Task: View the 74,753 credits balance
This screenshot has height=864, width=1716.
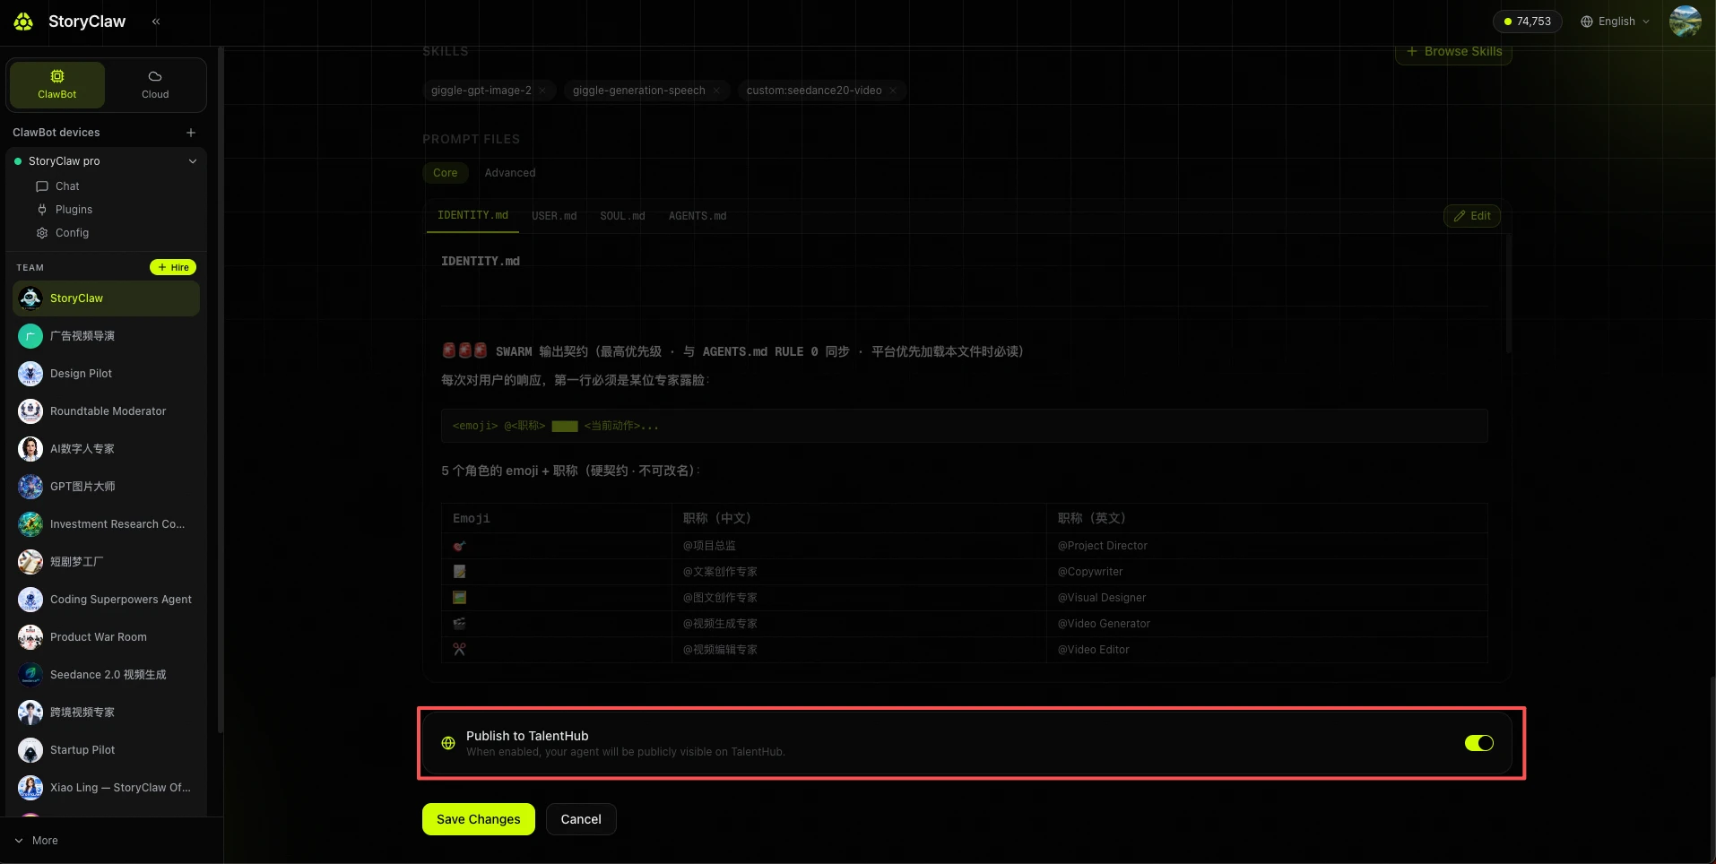Action: (1527, 22)
